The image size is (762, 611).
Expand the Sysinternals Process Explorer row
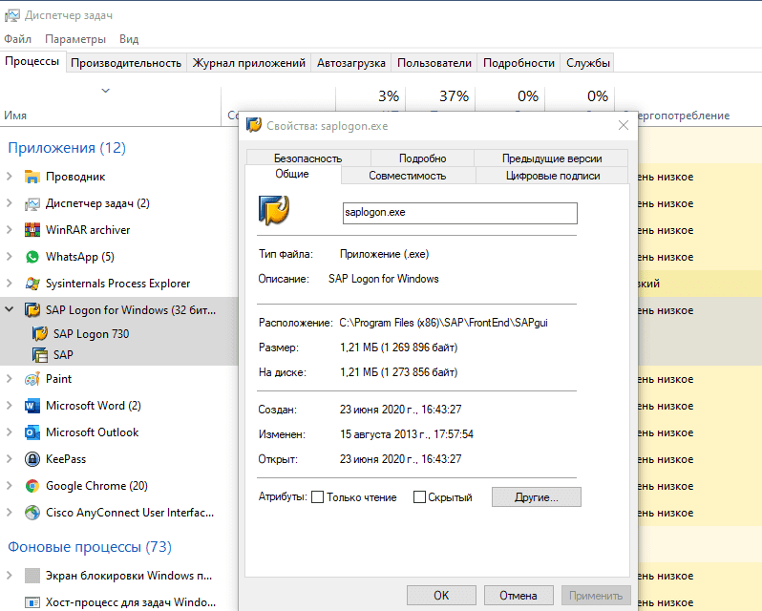10,284
